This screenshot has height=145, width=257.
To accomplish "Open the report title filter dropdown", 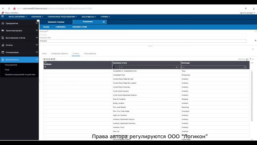I will [149, 67].
